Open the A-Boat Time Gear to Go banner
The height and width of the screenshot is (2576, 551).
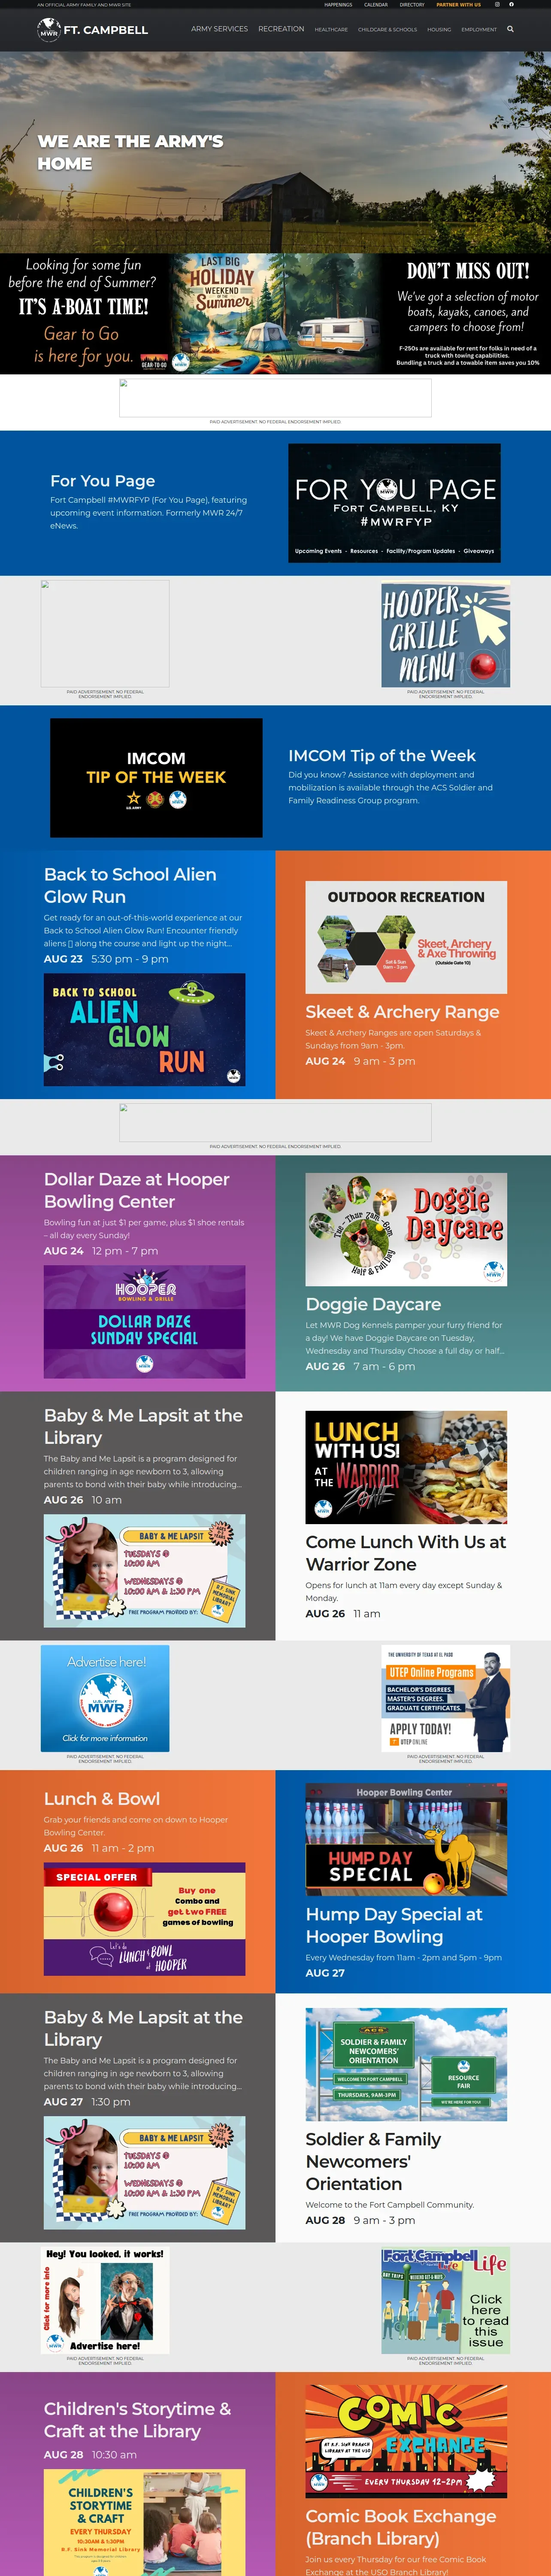click(x=275, y=313)
